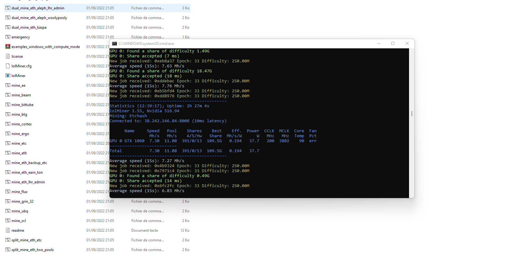Click 'Found a share of difficulty 18.47G' line

pos(161,71)
